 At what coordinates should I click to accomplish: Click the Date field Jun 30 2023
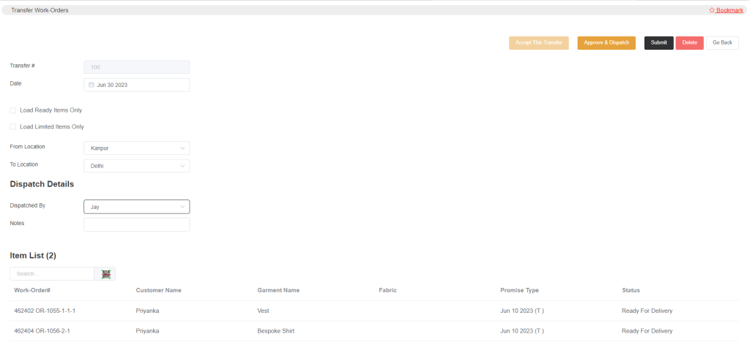(x=137, y=85)
